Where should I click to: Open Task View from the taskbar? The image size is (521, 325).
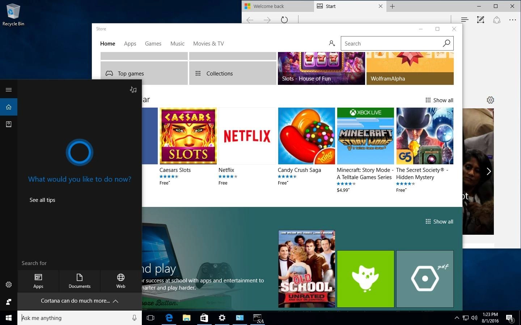pos(151,318)
